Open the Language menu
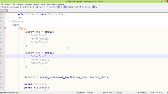 pos(28,4)
